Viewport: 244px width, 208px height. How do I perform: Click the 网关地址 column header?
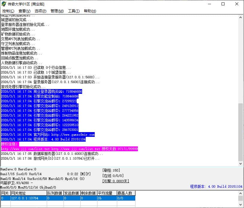click(29, 193)
